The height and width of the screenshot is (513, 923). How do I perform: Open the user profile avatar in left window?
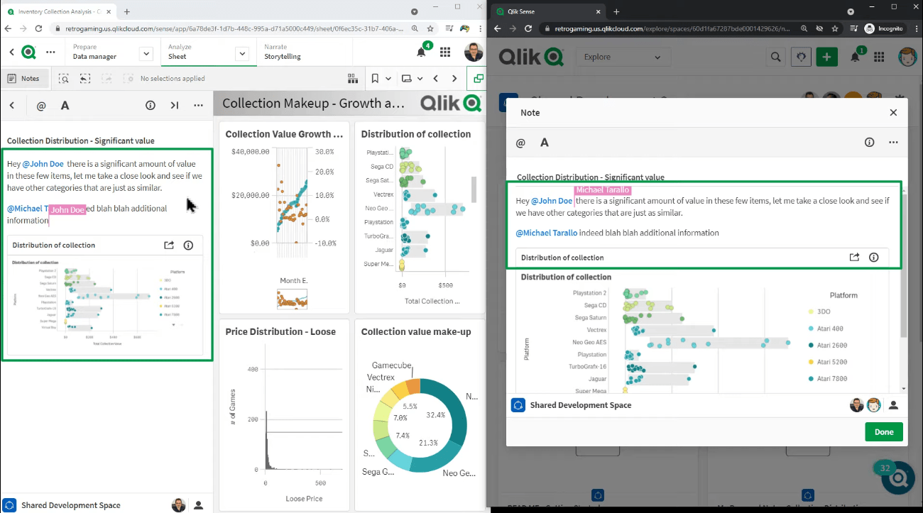[474, 52]
